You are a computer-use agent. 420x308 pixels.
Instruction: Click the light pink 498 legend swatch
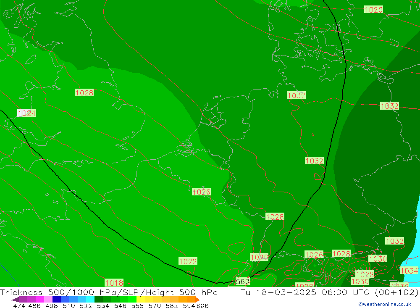tap(48, 300)
